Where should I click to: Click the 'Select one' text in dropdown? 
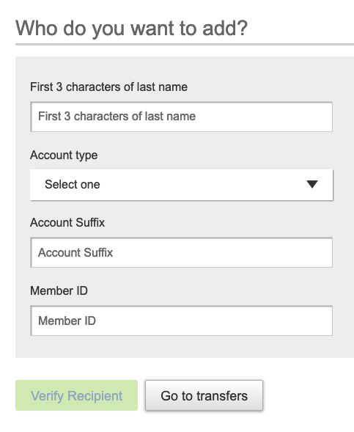[73, 184]
